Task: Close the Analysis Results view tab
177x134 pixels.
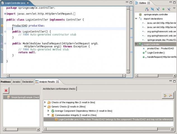Action: 58,82
